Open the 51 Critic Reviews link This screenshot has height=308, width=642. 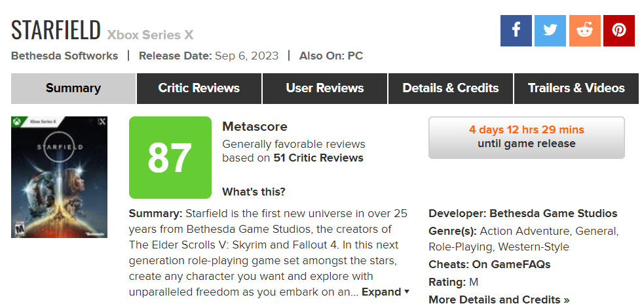pos(318,158)
